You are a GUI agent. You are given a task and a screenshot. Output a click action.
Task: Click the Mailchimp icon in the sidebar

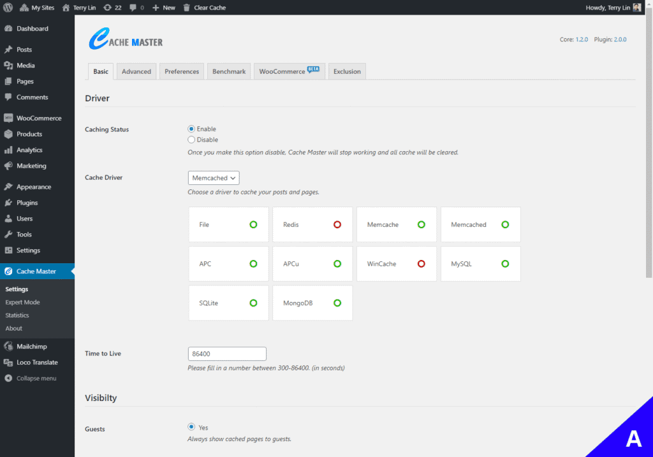[9, 346]
